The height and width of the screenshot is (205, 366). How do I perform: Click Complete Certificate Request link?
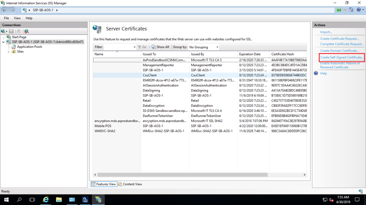[342, 44]
